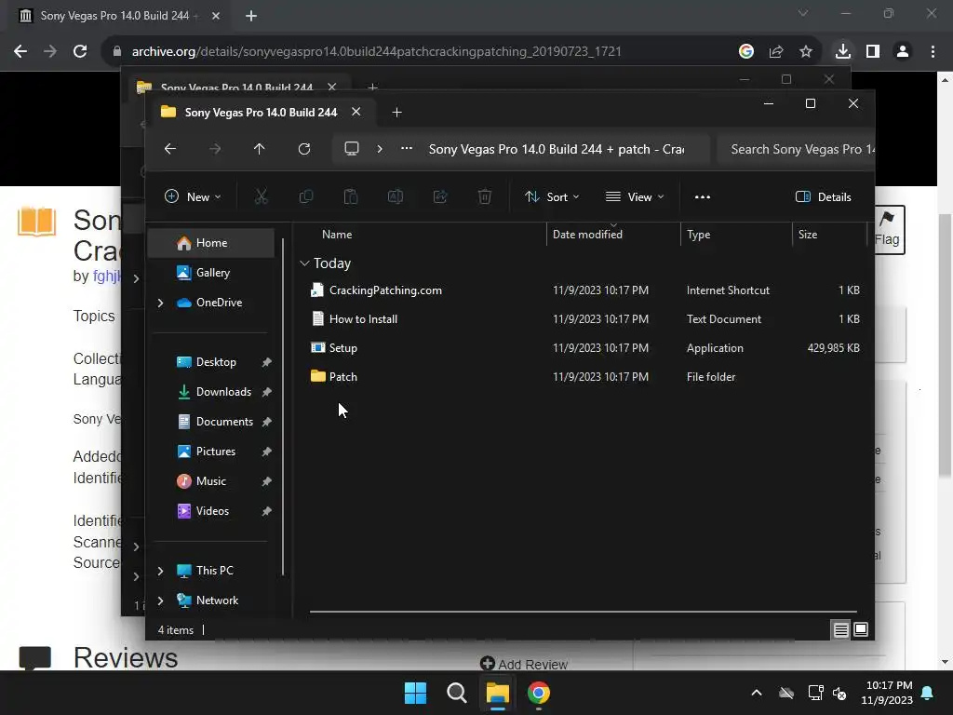Open Videos quick access folder
The image size is (953, 715).
pos(211,511)
